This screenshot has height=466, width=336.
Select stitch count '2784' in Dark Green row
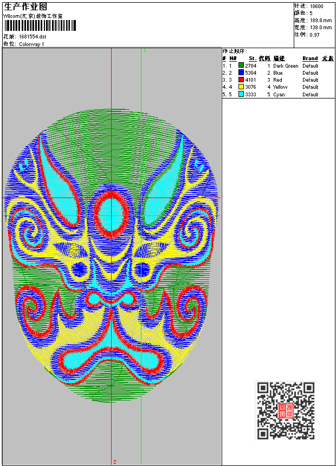pyautogui.click(x=250, y=65)
